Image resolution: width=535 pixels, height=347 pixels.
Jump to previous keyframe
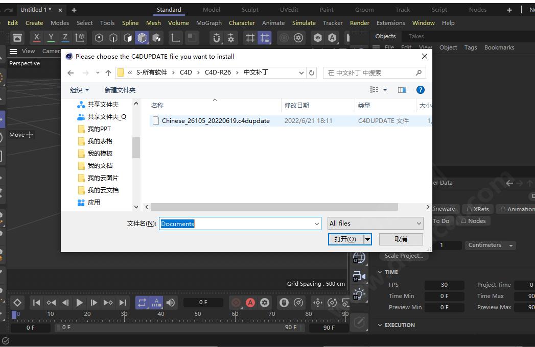51,302
